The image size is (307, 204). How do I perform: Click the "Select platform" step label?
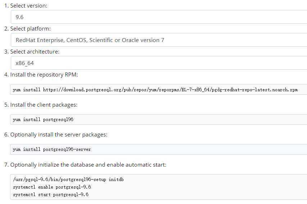[30, 29]
